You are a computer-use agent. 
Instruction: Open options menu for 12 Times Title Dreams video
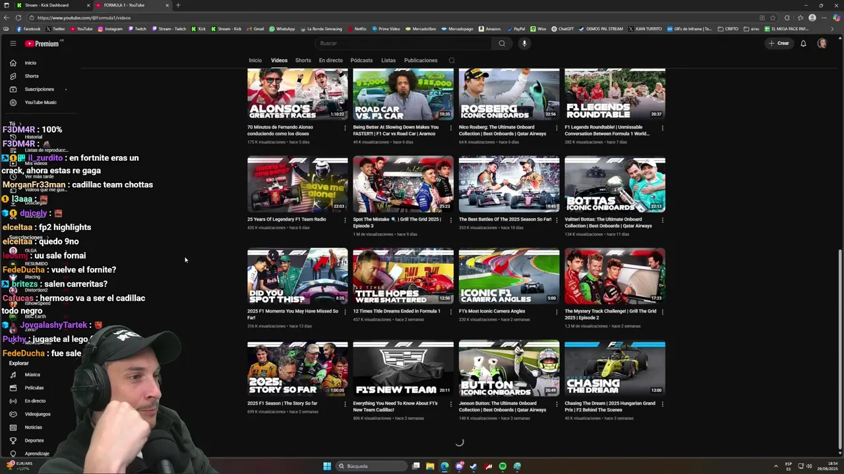pos(450,312)
